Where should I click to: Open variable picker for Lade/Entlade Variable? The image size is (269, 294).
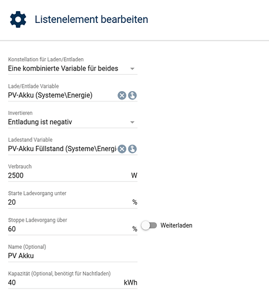click(x=132, y=95)
